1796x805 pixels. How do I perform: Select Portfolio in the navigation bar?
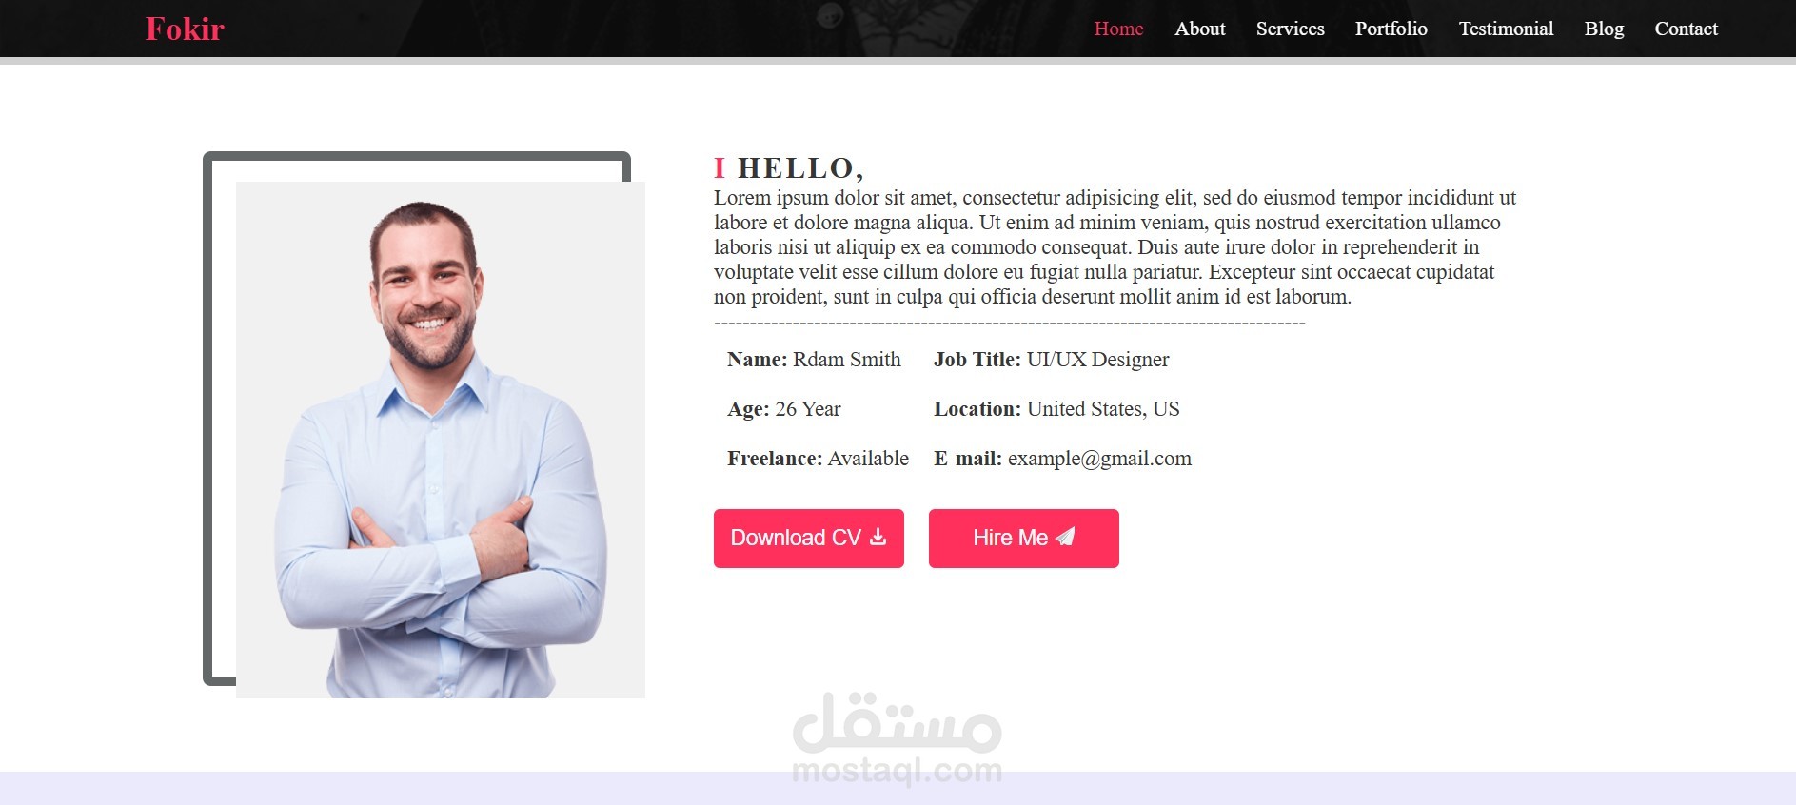[1391, 29]
